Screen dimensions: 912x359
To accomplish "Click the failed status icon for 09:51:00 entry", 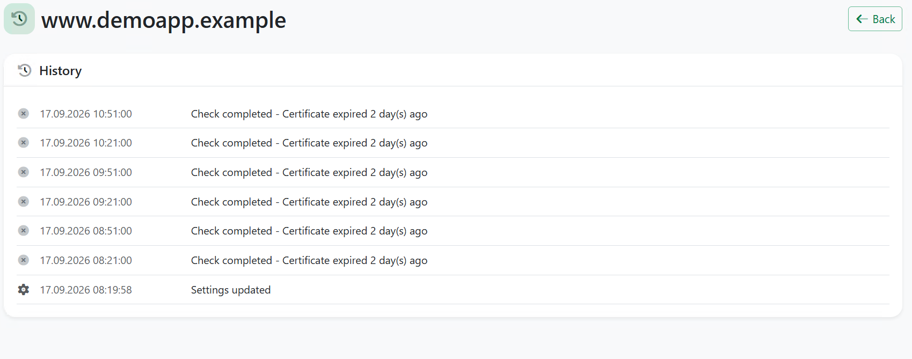I will 24,172.
